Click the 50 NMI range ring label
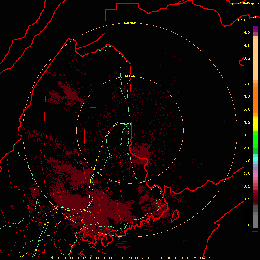The width and height of the screenshot is (260, 260). pyautogui.click(x=130, y=76)
